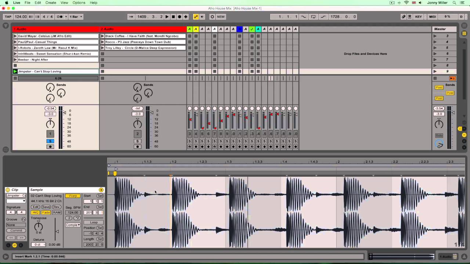The image size is (470, 264).
Task: Click the Session Record circle button
Action: (212, 16)
